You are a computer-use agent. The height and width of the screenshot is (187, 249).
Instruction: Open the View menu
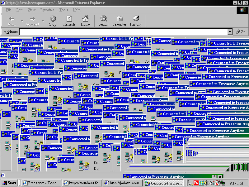coord(31,10)
